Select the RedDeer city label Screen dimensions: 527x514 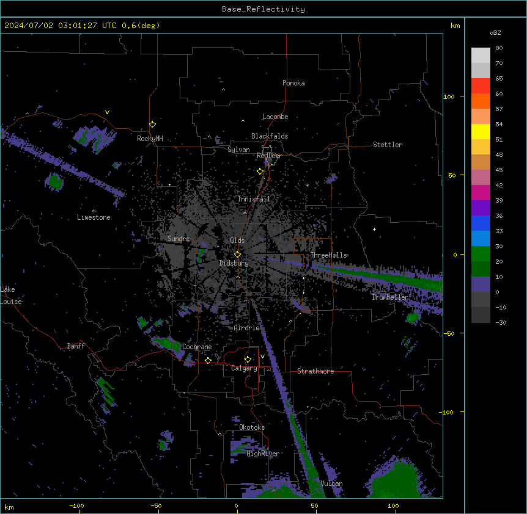click(x=269, y=156)
